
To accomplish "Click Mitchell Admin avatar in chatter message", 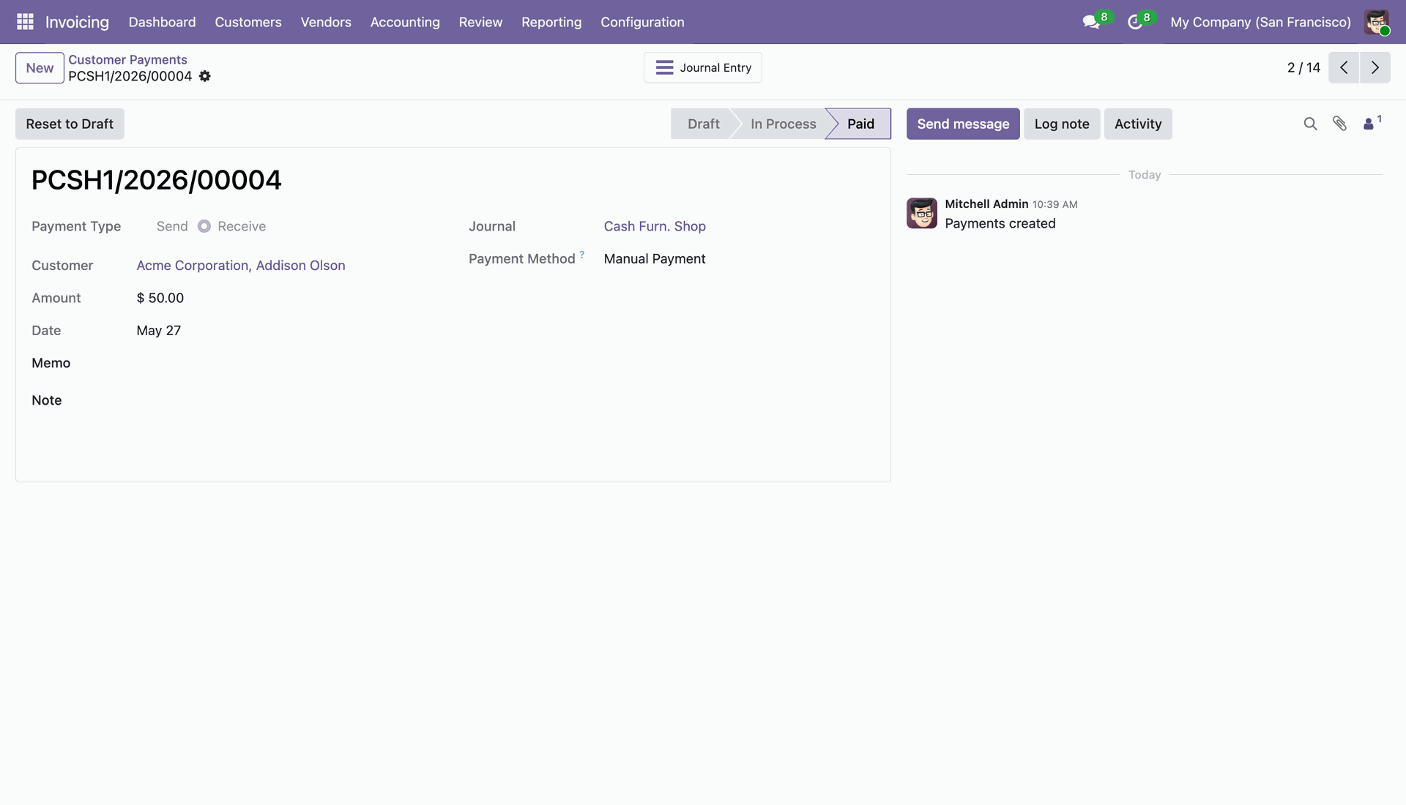I will tap(922, 213).
